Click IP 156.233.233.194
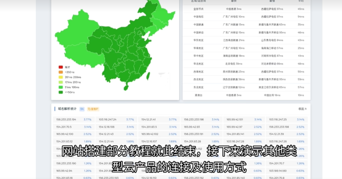 pyautogui.click(x=66, y=119)
